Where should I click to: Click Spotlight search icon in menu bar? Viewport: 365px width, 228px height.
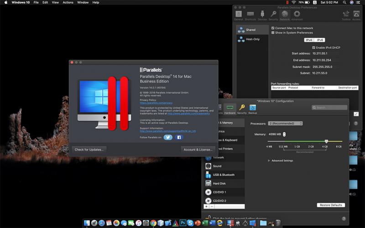pyautogui.click(x=344, y=2)
